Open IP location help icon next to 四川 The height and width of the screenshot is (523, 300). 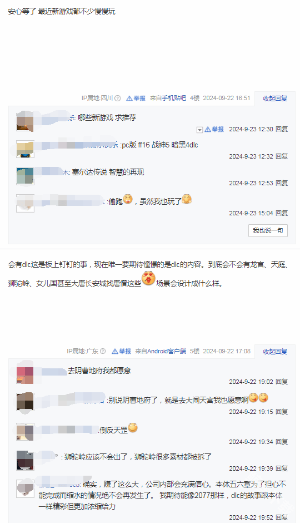pyautogui.click(x=118, y=98)
